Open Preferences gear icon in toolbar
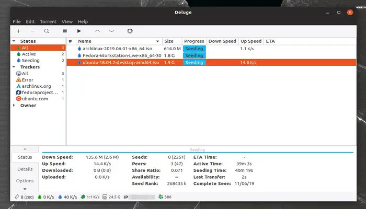The width and height of the screenshot is (366, 209). (x=130, y=31)
